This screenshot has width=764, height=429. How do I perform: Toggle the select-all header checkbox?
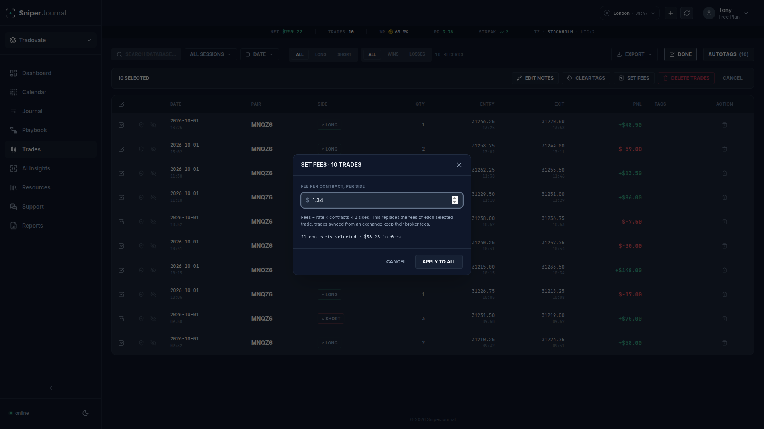coord(121,104)
